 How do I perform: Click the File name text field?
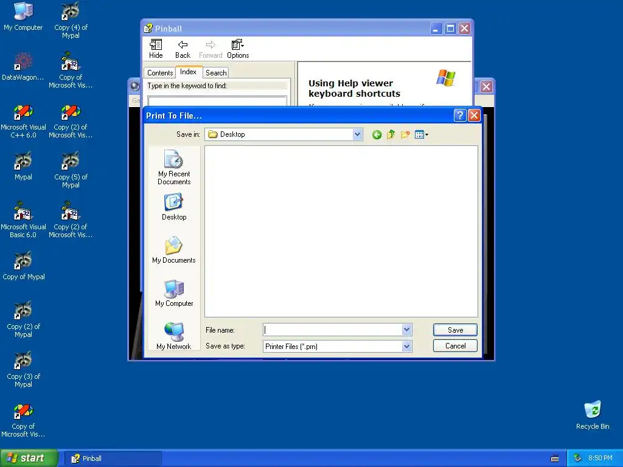pyautogui.click(x=333, y=330)
